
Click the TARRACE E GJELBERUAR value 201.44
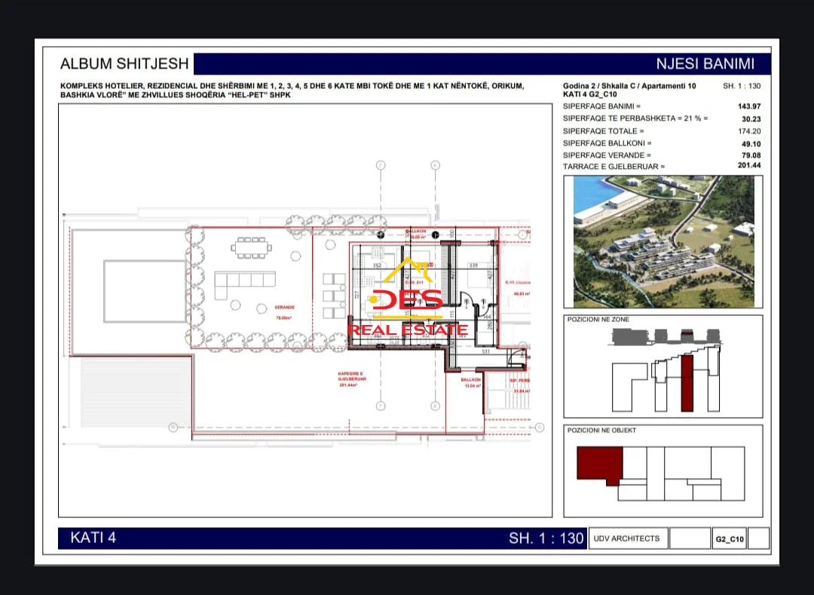[x=749, y=165]
